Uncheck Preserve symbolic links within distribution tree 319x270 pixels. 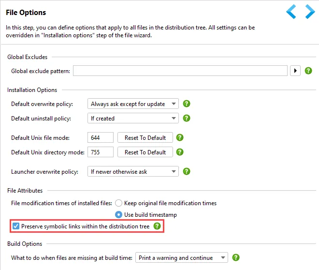[16, 226]
